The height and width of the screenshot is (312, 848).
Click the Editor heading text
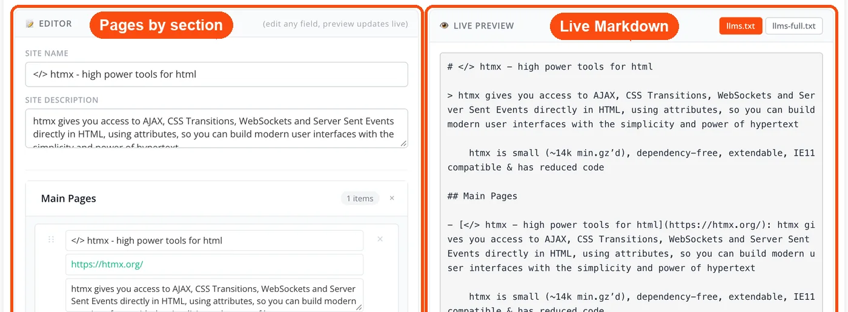(55, 24)
